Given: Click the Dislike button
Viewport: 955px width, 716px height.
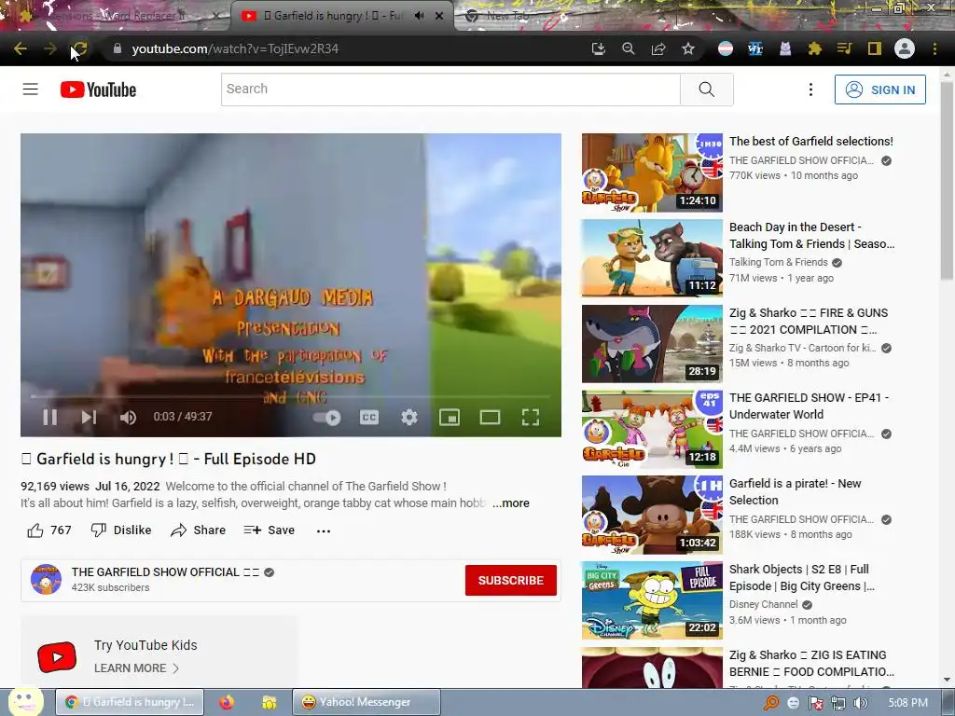Looking at the screenshot, I should (120, 530).
